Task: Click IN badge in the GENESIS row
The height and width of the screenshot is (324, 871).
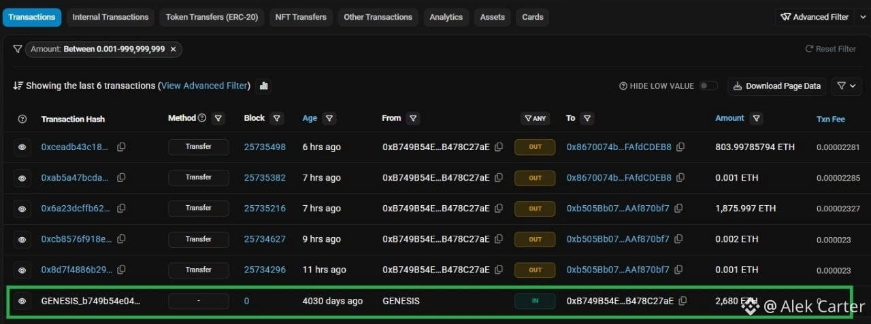Action: coord(535,301)
